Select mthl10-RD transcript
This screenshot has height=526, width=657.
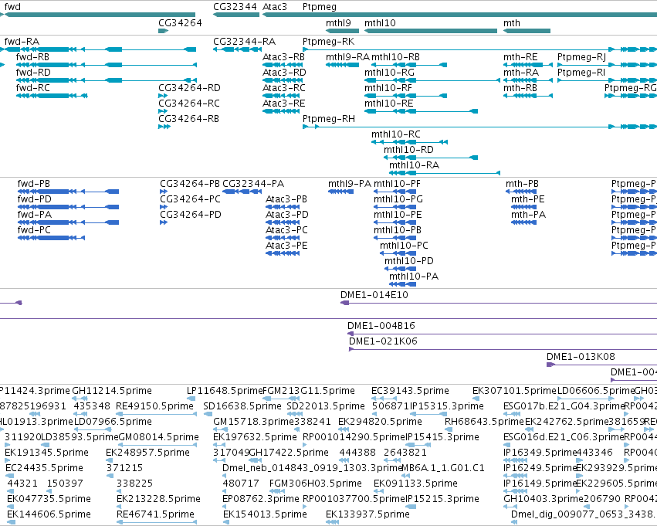point(431,158)
